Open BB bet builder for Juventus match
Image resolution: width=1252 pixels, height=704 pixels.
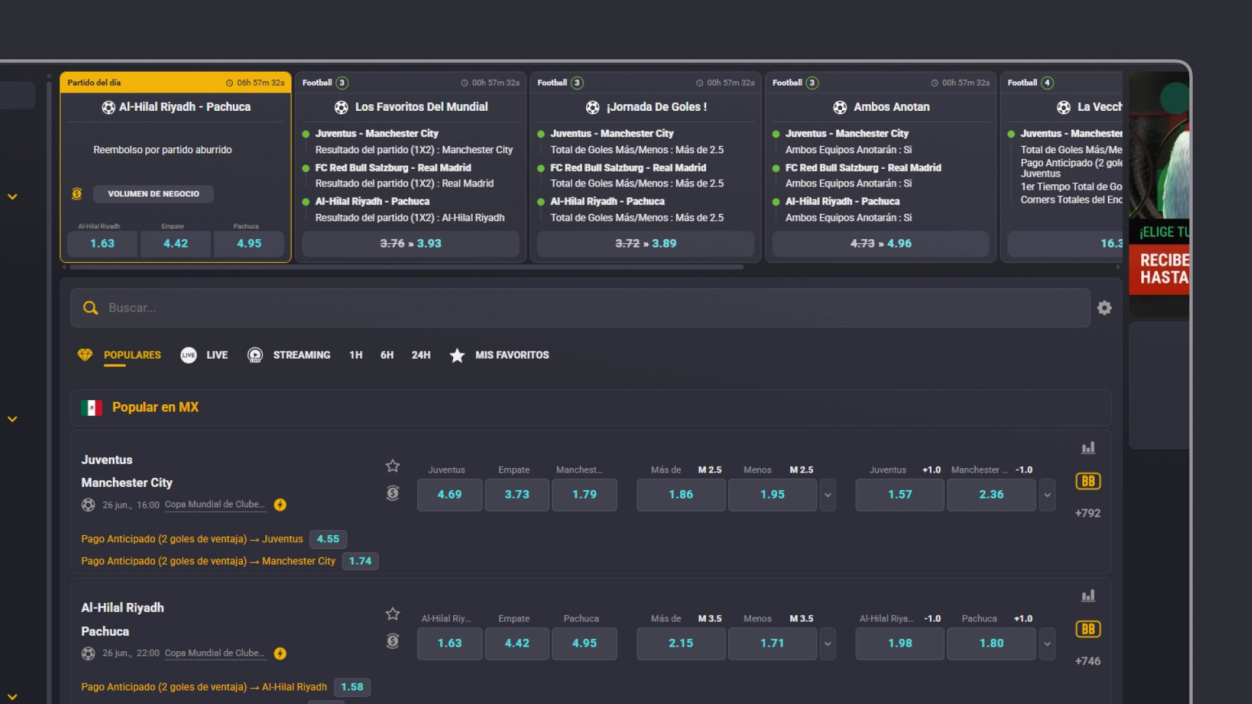(x=1088, y=481)
